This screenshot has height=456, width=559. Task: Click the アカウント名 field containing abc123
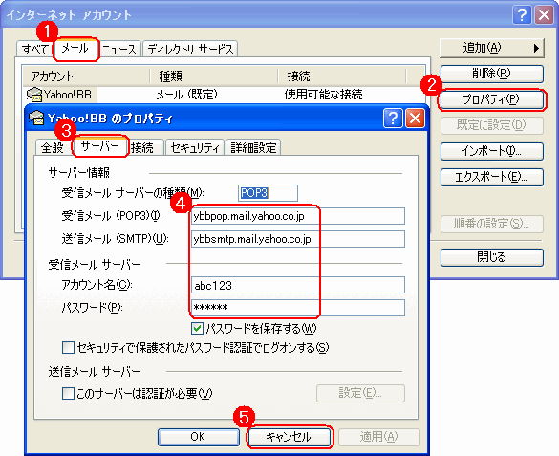298,285
